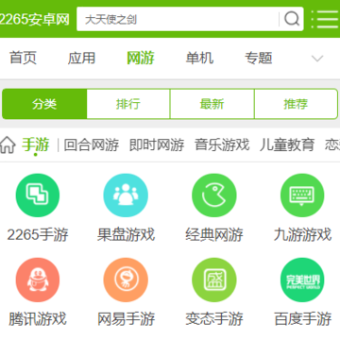
Task: Click the 腾讯游戏 text label
Action: click(x=38, y=319)
